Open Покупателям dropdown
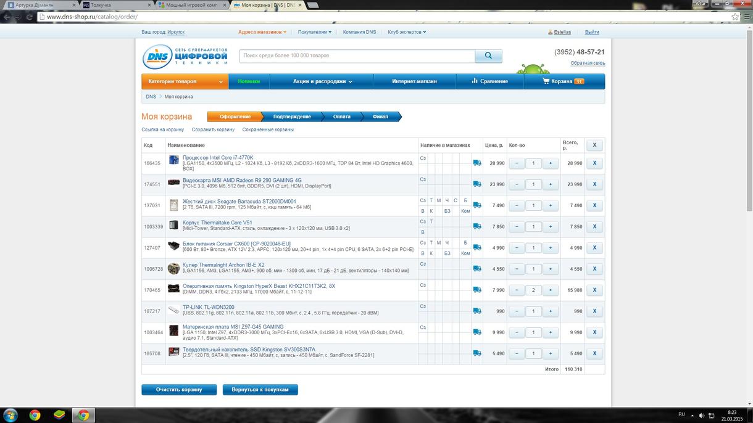Viewport: 753px width, 423px height. [315, 32]
